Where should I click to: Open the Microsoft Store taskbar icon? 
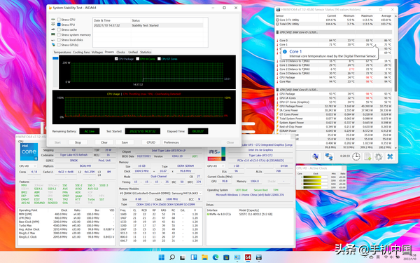(x=226, y=257)
